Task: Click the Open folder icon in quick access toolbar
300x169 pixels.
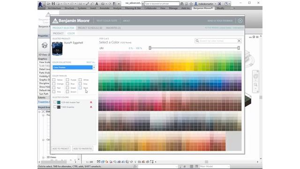Action: pyautogui.click(x=49, y=4)
